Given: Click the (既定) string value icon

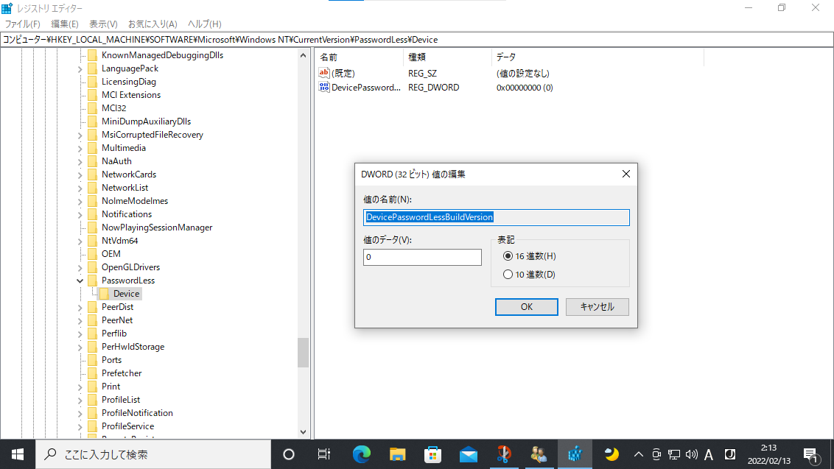Looking at the screenshot, I should click(x=324, y=73).
